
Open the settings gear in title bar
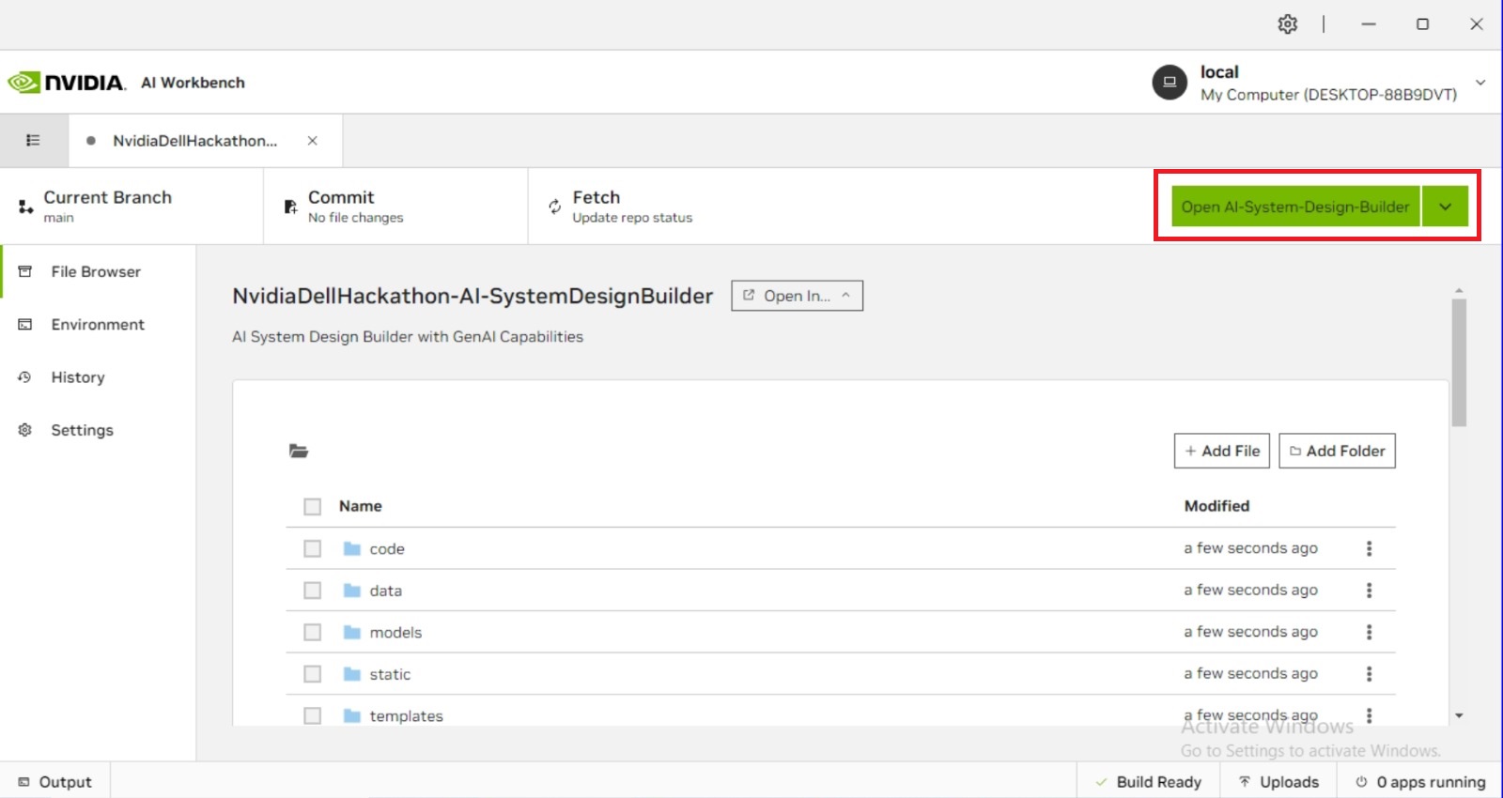pyautogui.click(x=1287, y=24)
